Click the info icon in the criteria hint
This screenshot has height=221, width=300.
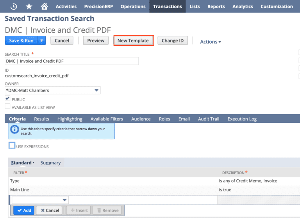click(x=14, y=129)
